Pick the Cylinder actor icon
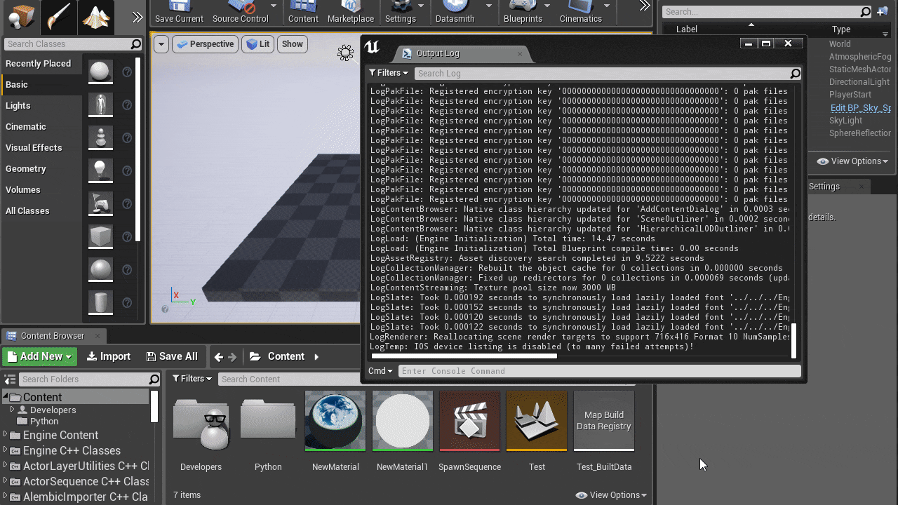The image size is (898, 505). pos(100,302)
